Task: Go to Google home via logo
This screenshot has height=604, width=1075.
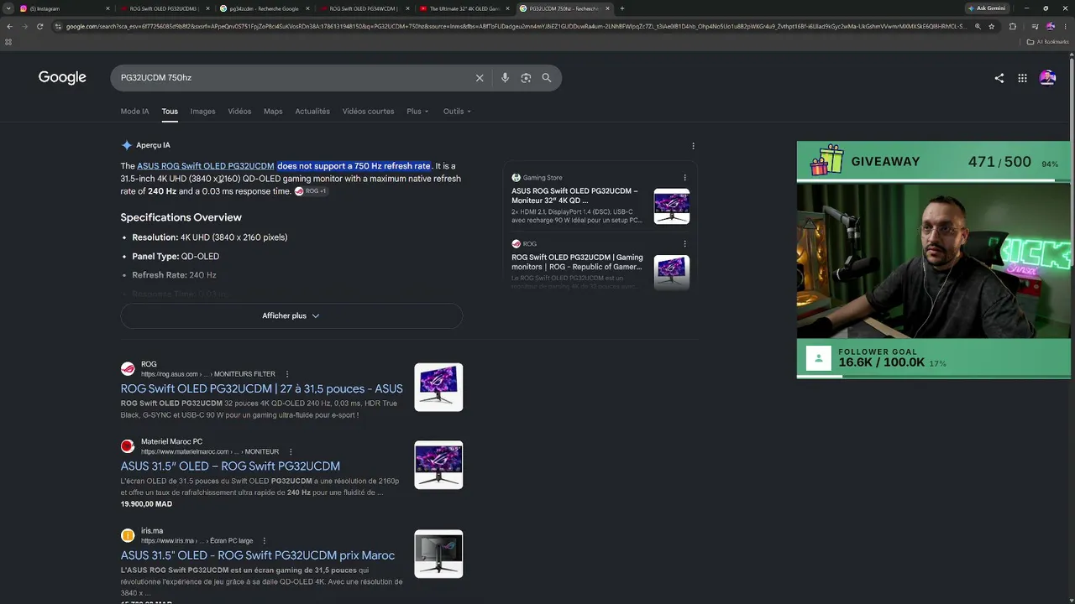Action: (62, 78)
